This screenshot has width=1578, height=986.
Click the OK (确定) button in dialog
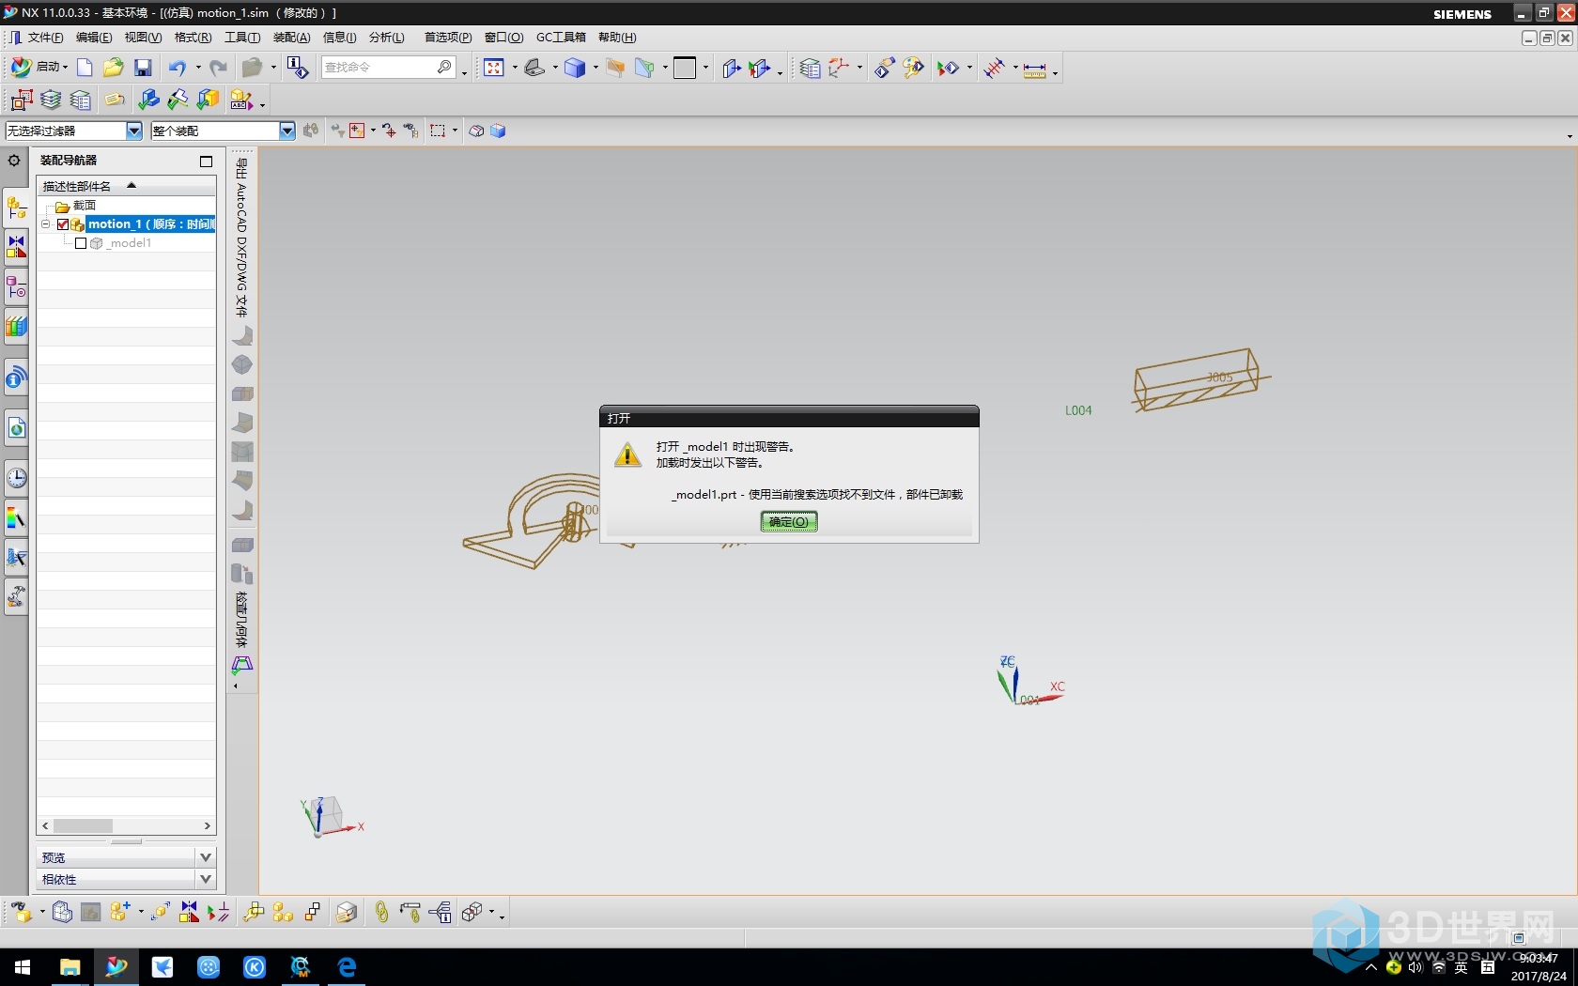coord(789,522)
